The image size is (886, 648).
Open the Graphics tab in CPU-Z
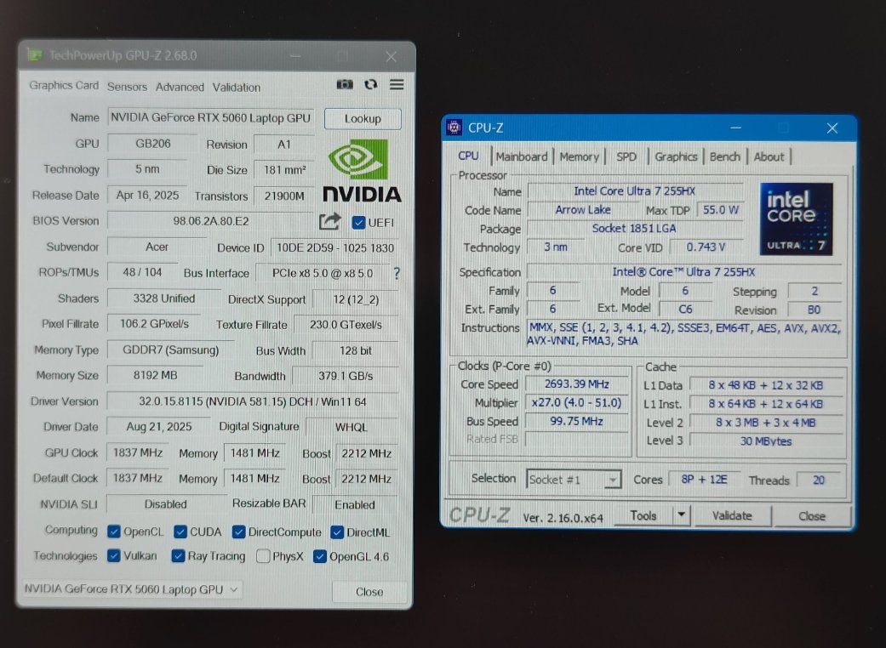tap(676, 156)
